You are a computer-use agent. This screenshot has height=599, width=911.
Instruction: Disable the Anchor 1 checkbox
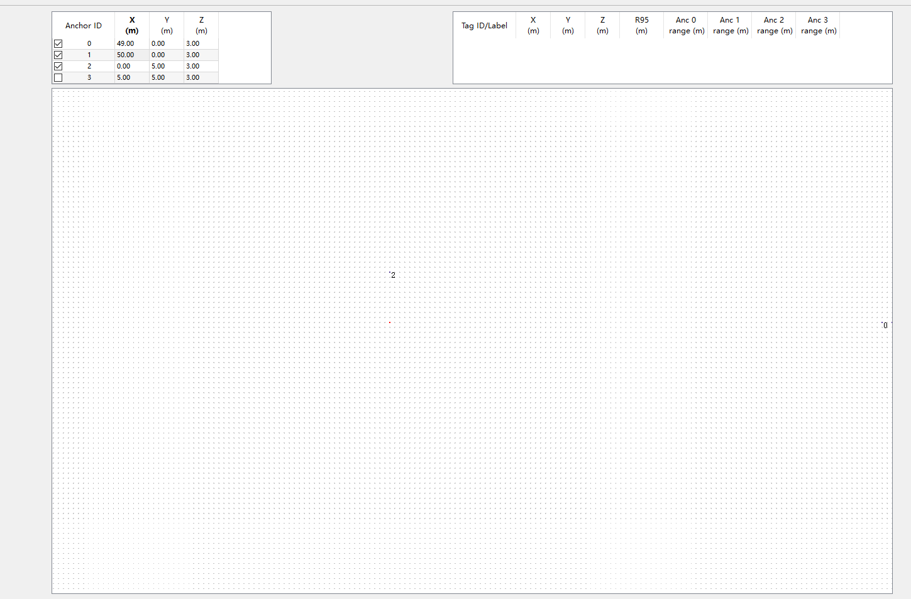(x=58, y=55)
